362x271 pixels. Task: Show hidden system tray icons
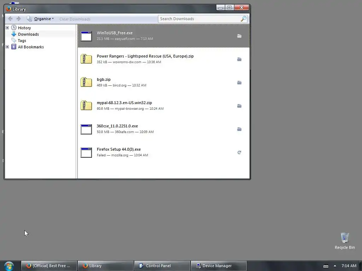[x=335, y=266]
